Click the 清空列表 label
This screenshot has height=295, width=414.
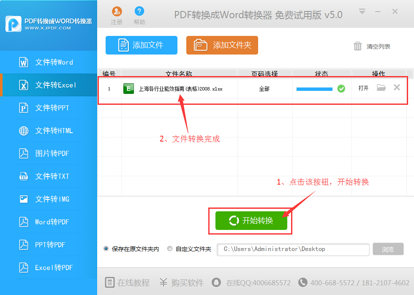pyautogui.click(x=378, y=46)
